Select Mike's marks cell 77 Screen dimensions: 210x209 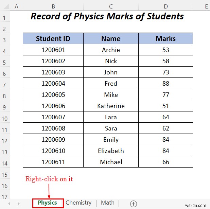point(166,94)
